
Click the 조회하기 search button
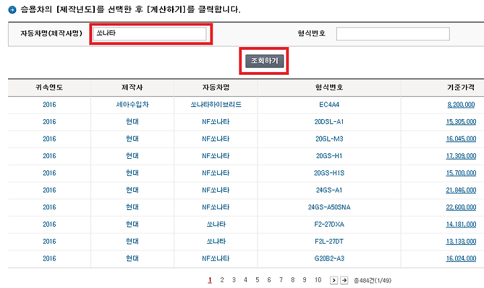[265, 61]
